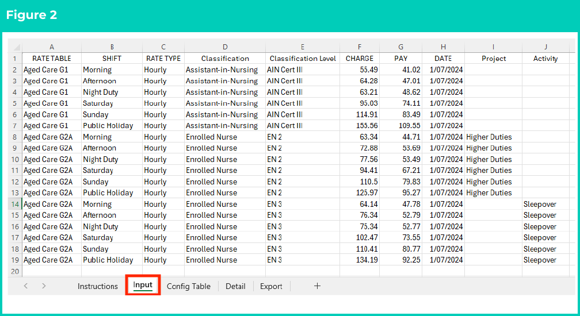Open the Detail sheet tab
The height and width of the screenshot is (316, 580).
235,286
